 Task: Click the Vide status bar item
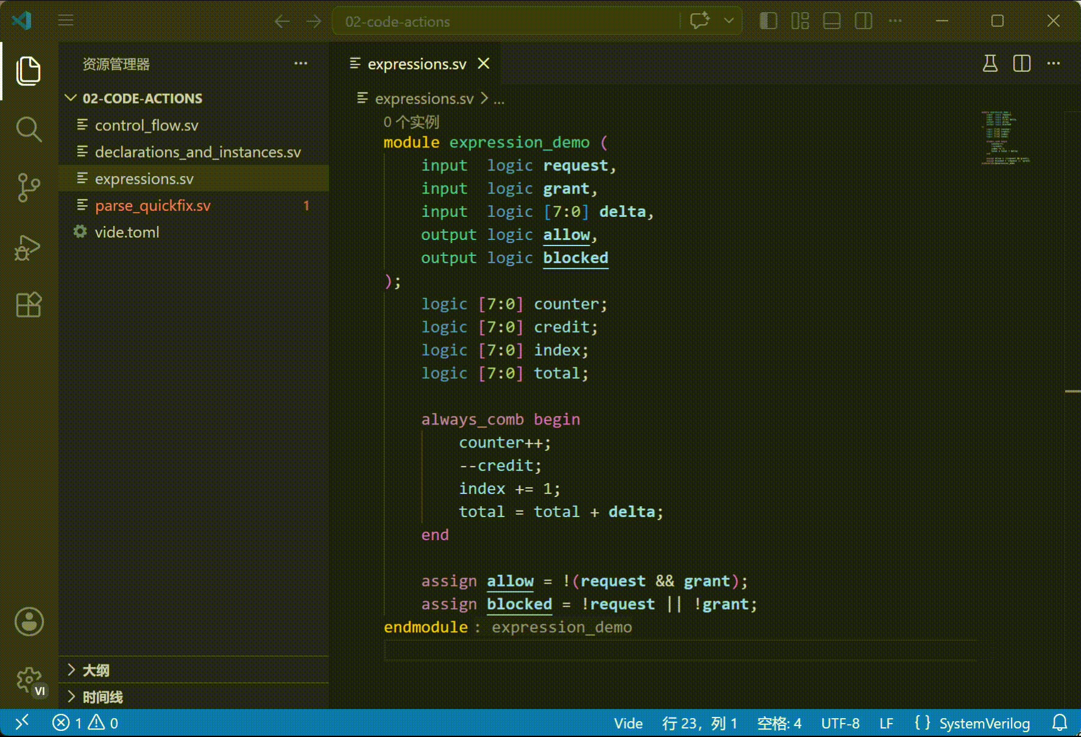[x=628, y=724]
